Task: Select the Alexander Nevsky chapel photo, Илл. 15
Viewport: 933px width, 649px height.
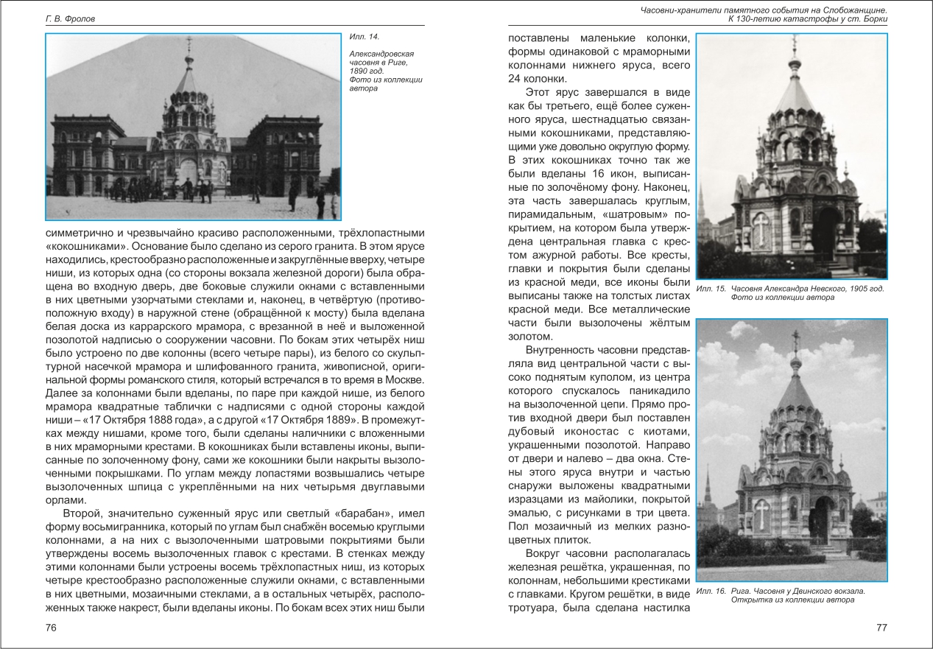Action: click(x=792, y=156)
